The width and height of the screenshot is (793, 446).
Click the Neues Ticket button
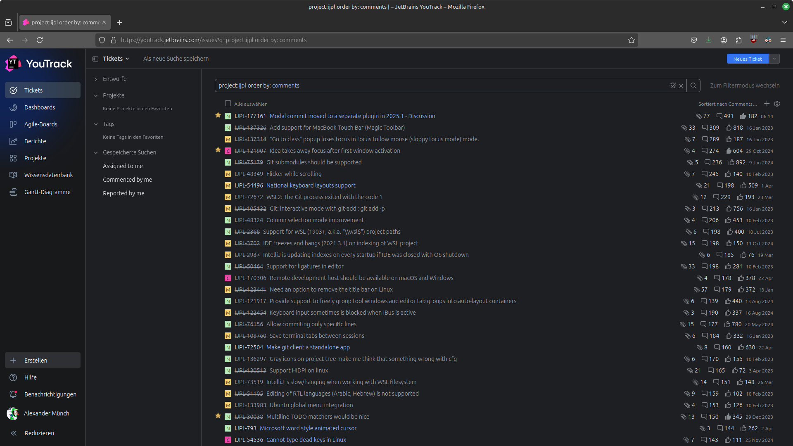tap(748, 59)
